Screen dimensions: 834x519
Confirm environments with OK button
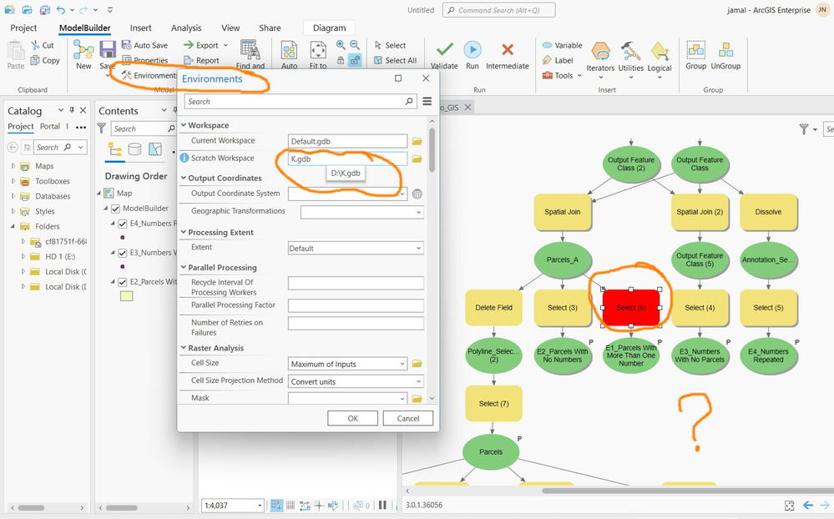(x=352, y=419)
